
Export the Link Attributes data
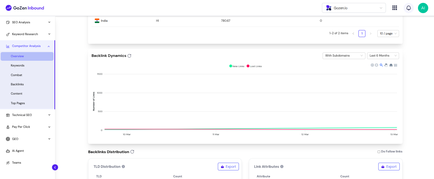pos(389,167)
